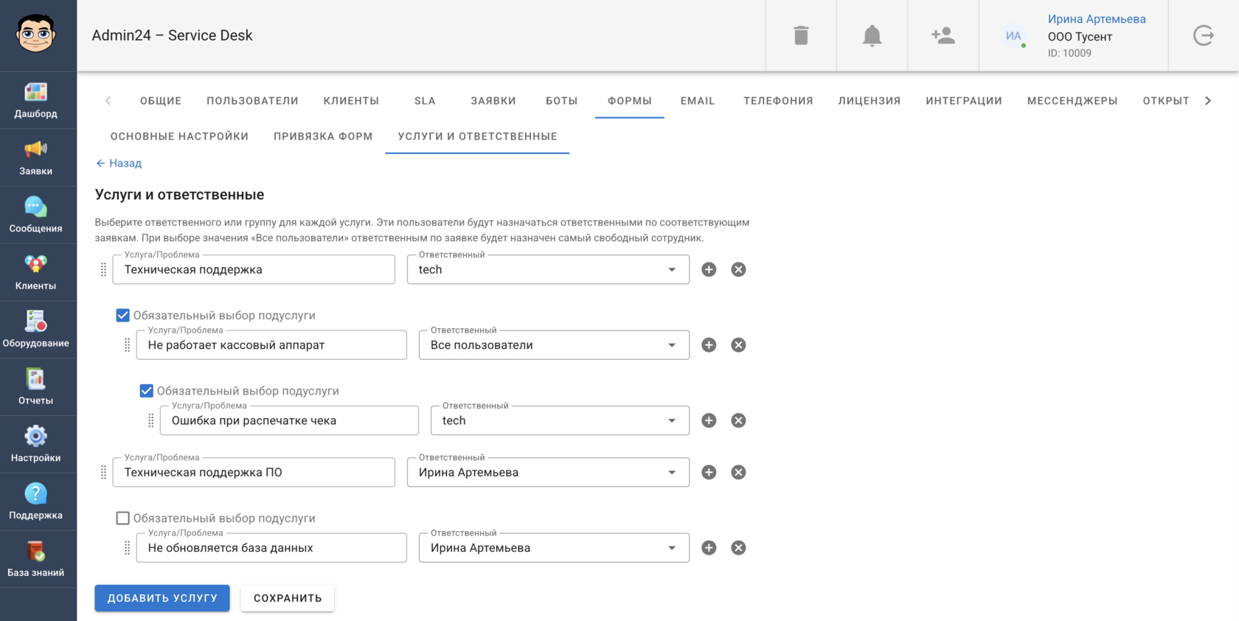Click the Admin24 mascot logo

(35, 33)
